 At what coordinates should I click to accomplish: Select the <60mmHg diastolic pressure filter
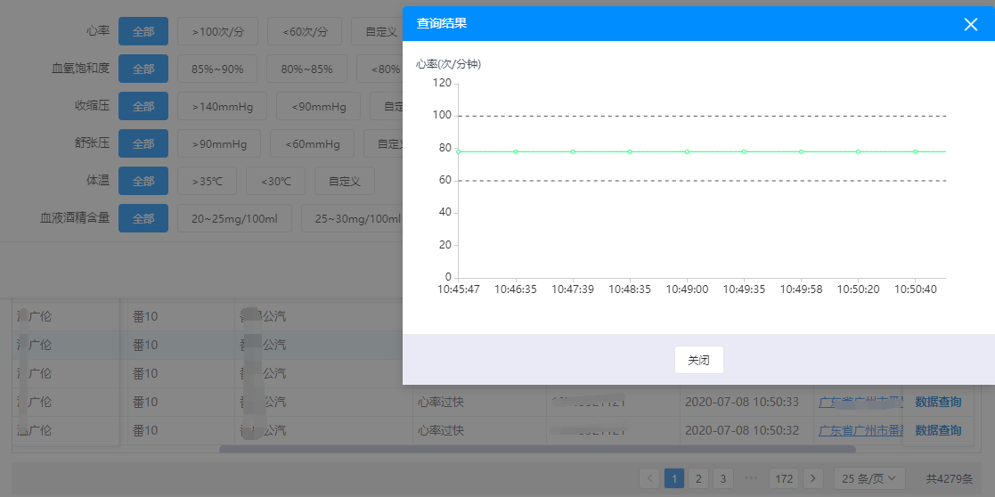(x=312, y=143)
